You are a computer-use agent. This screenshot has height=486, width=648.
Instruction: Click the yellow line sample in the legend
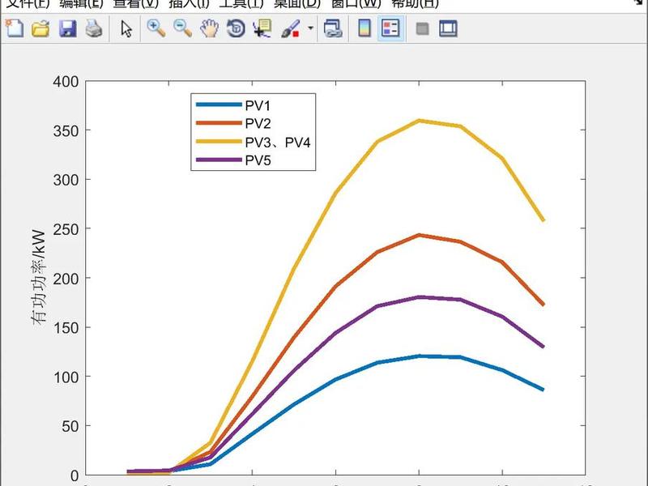point(219,141)
